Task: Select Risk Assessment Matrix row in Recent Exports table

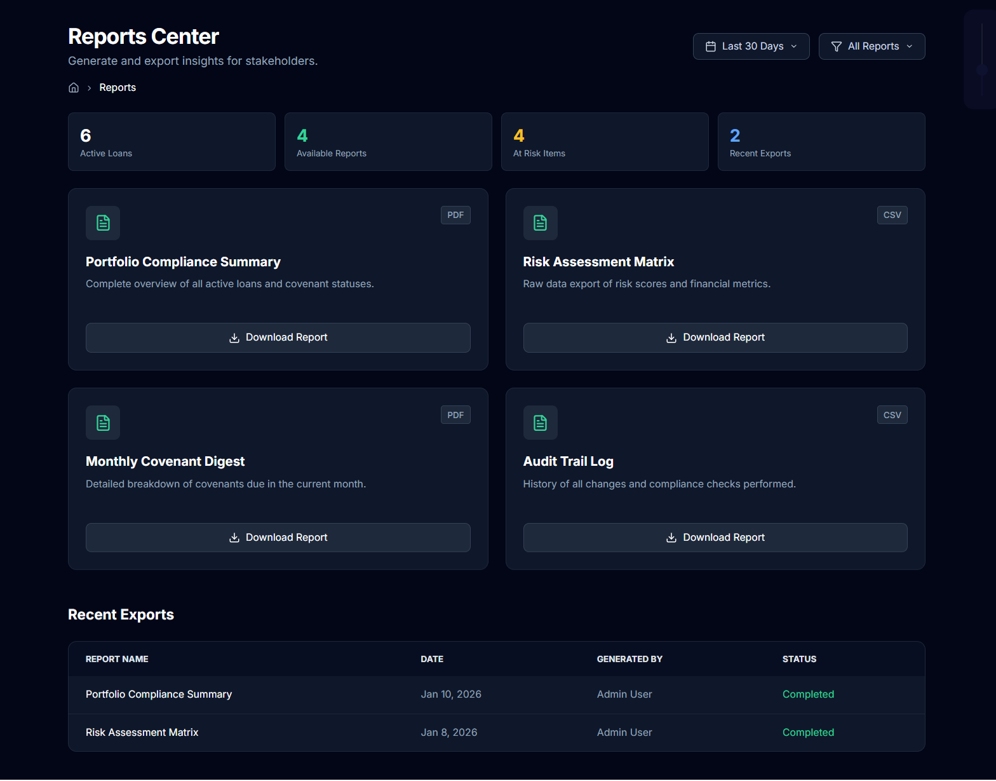Action: pos(497,733)
